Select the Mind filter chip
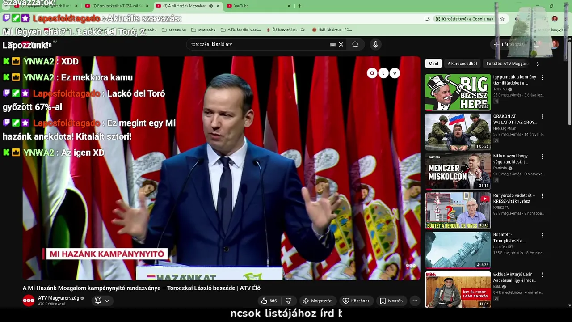The width and height of the screenshot is (572, 322). click(433, 64)
